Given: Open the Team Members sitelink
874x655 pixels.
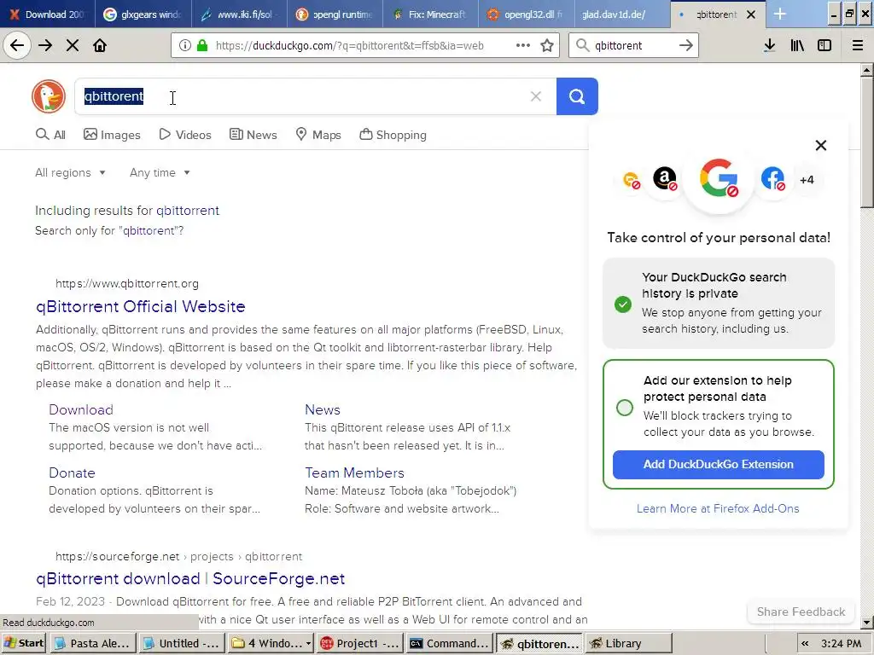Looking at the screenshot, I should click(x=354, y=472).
